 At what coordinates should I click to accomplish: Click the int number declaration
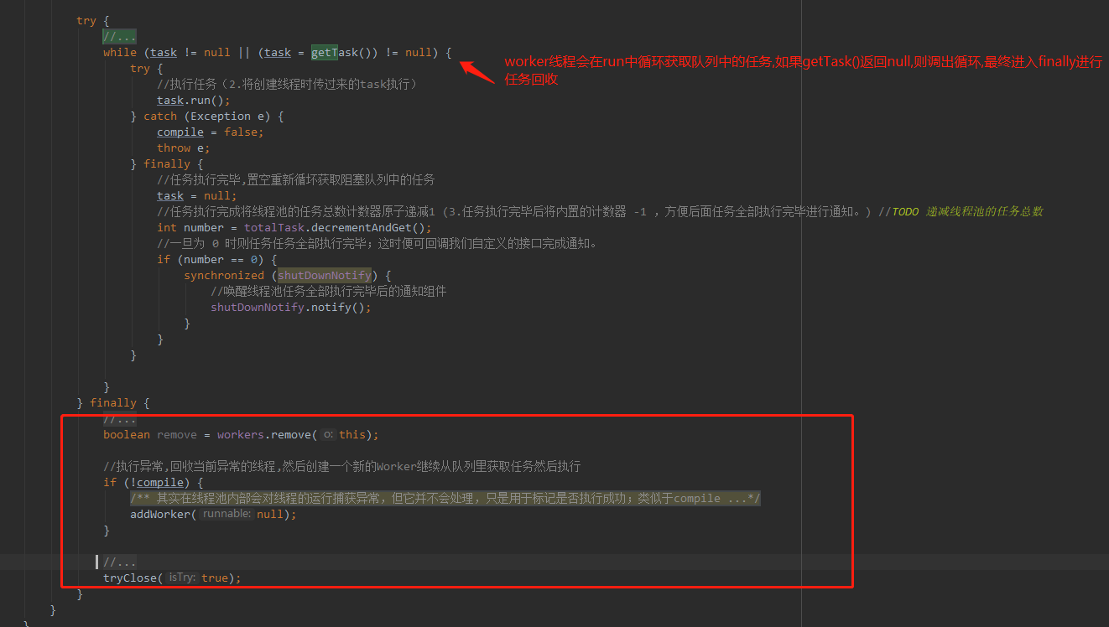click(x=190, y=227)
